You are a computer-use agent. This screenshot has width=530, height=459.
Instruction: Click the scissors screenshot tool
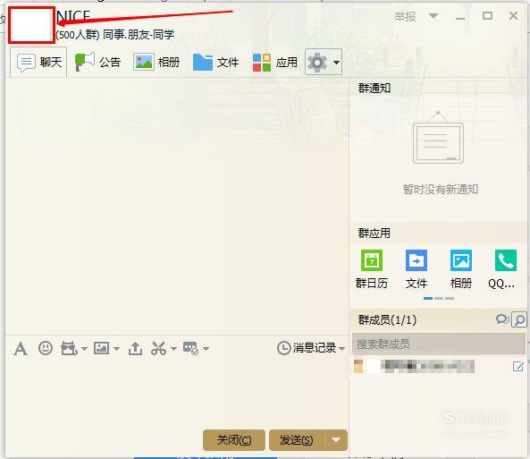pos(158,348)
